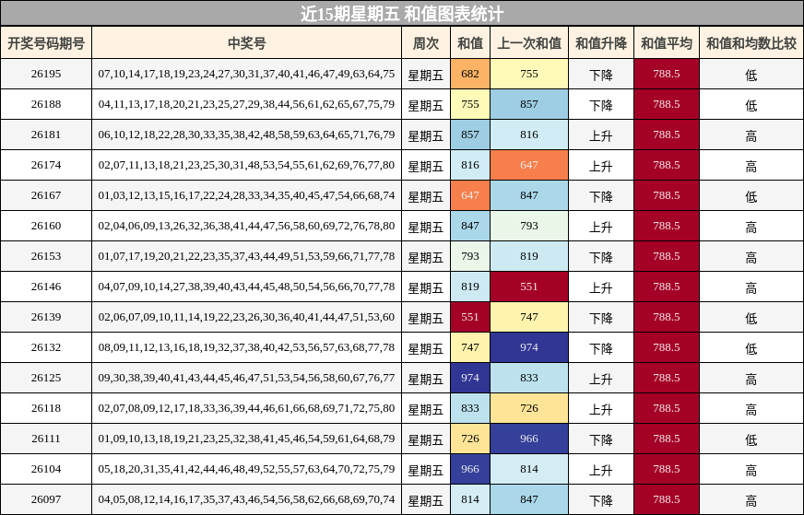
Task: Click winning numbers starting 09,30,38,39
Action: (x=246, y=378)
